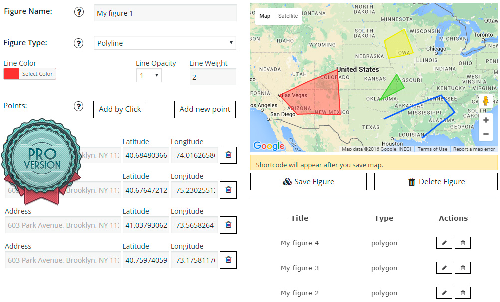Switch to Satellite map view

pyautogui.click(x=288, y=16)
